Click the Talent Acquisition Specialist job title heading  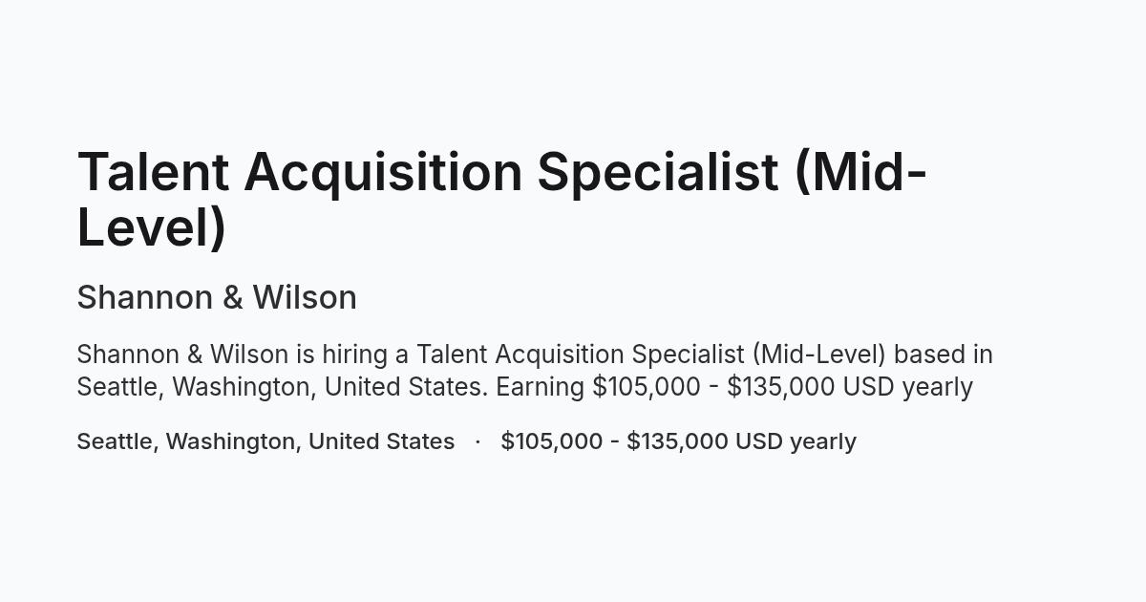click(x=502, y=200)
